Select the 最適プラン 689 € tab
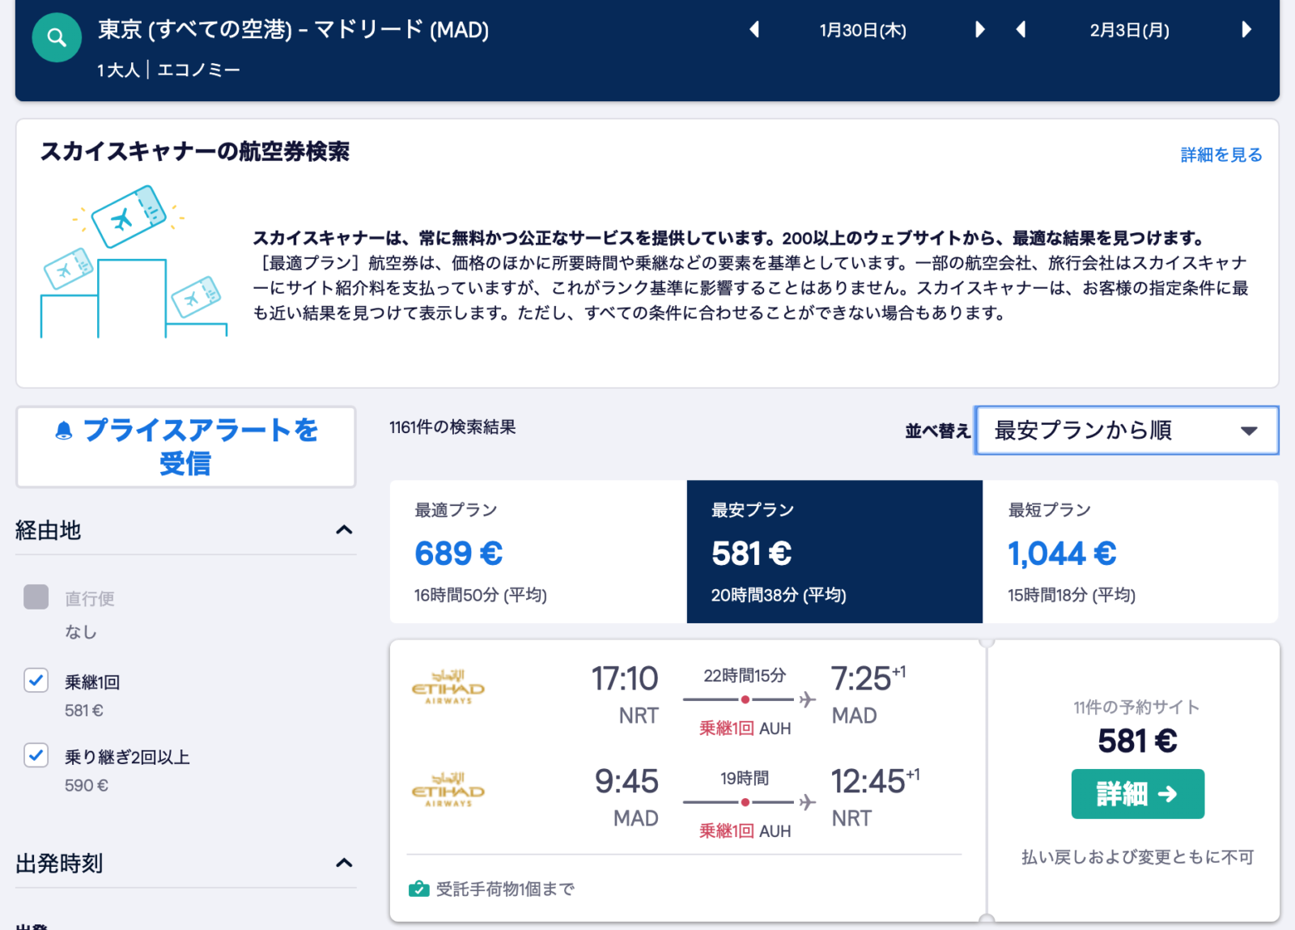1295x930 pixels. point(538,552)
